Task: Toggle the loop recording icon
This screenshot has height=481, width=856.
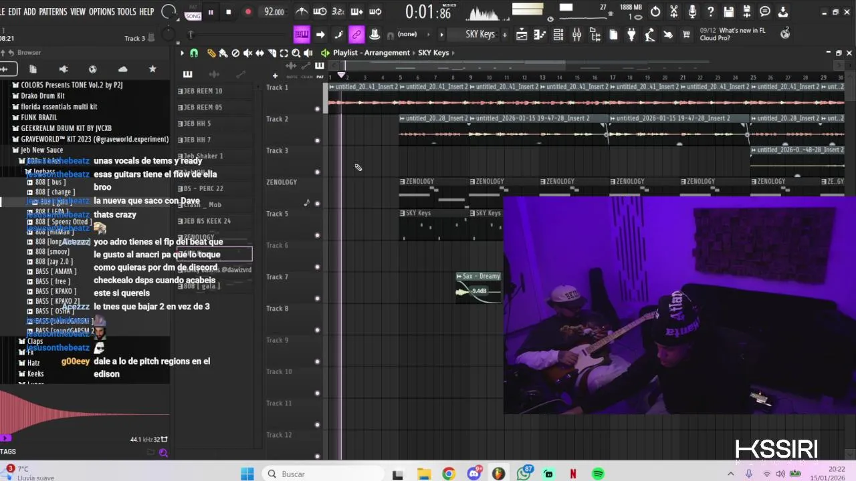Action: click(374, 11)
